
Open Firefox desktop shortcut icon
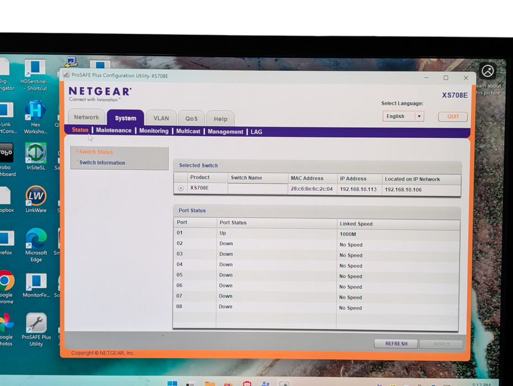click(7, 243)
